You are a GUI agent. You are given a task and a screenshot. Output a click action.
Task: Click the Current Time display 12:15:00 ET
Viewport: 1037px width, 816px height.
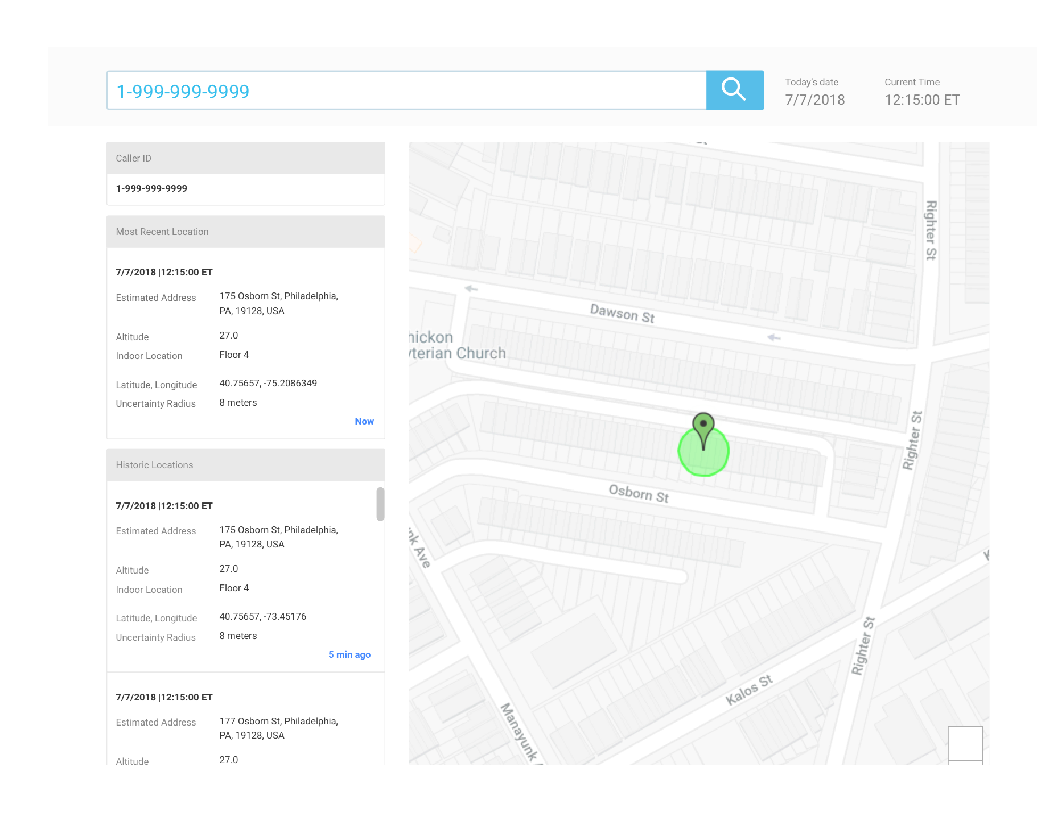coord(921,100)
